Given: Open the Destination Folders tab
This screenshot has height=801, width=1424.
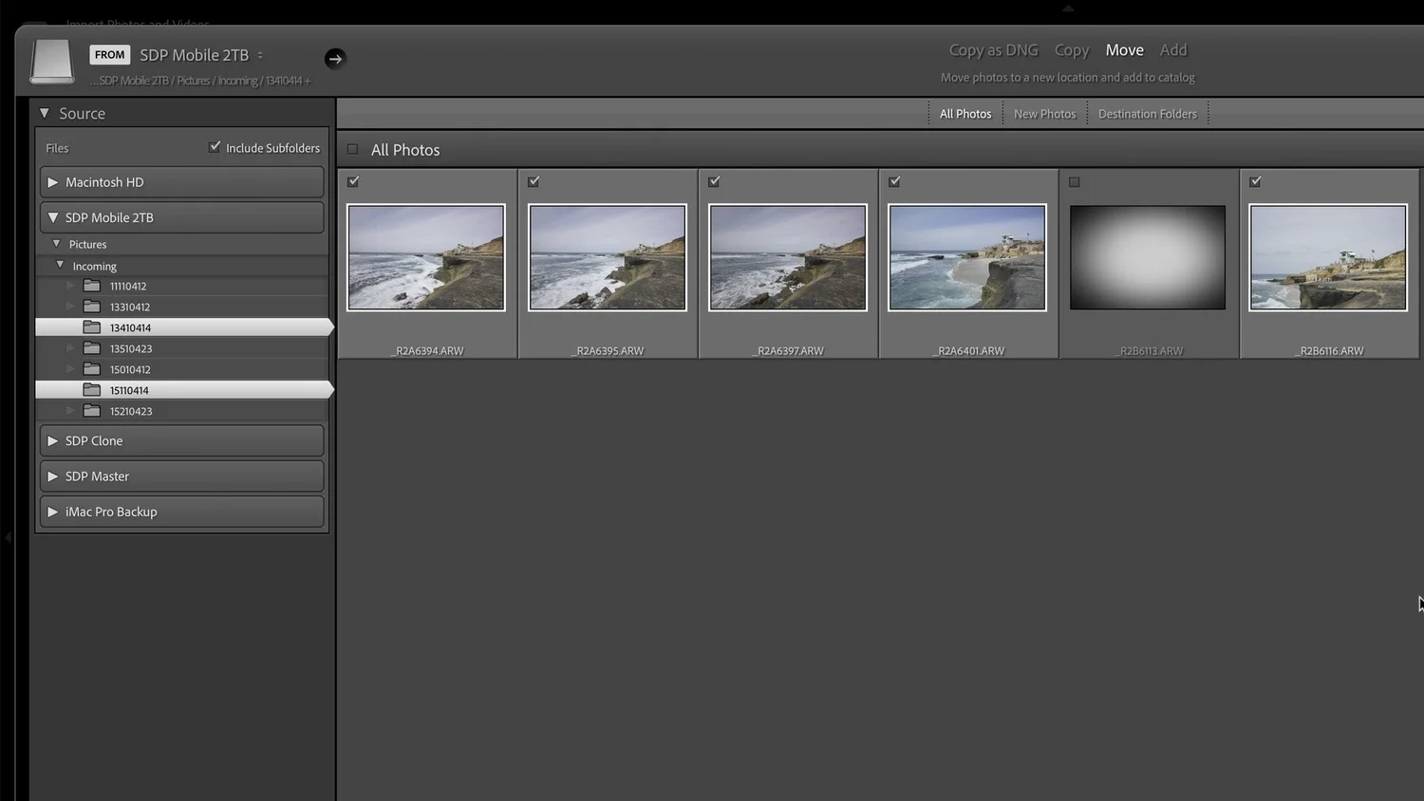Looking at the screenshot, I should tap(1147, 113).
